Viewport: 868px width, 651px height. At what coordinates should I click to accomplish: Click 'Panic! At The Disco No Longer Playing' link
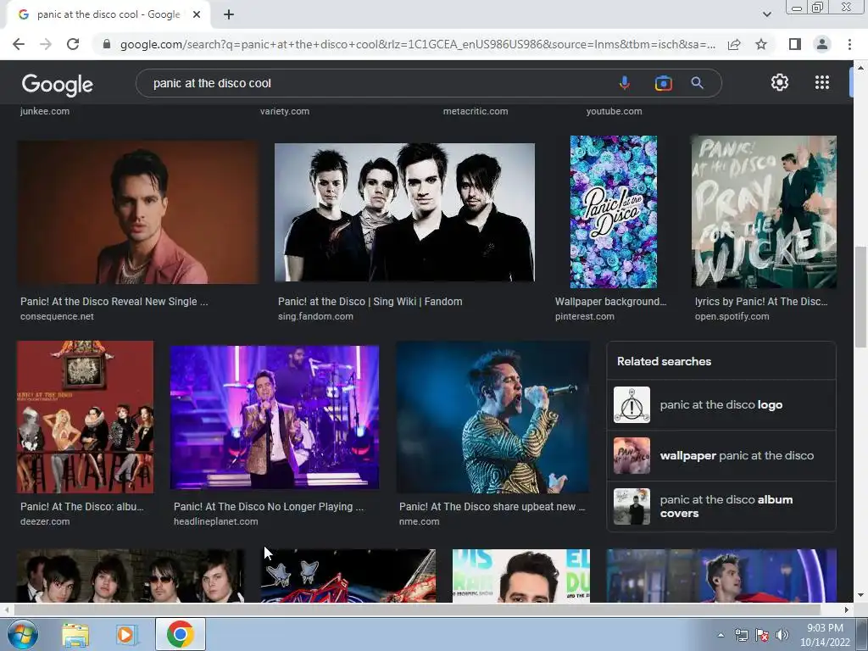269,507
